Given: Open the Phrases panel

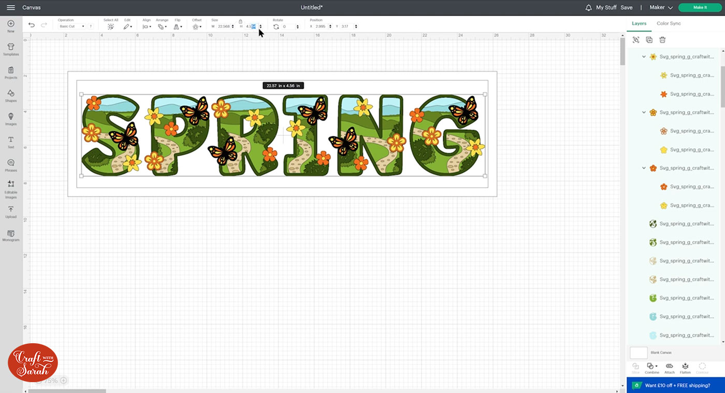Looking at the screenshot, I should click(11, 165).
